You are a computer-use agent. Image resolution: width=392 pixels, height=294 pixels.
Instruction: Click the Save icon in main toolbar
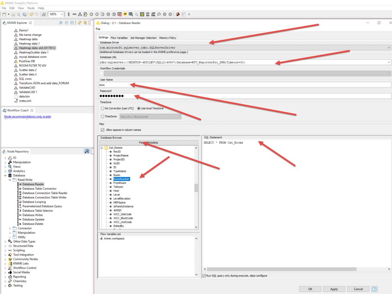tap(13, 14)
